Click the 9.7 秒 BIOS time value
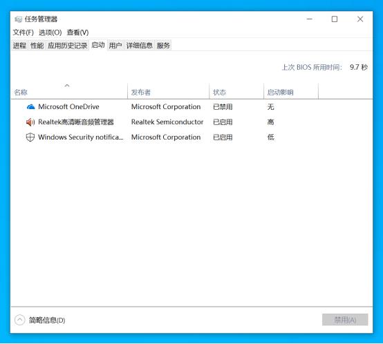This screenshot has height=344, width=383. coord(359,67)
